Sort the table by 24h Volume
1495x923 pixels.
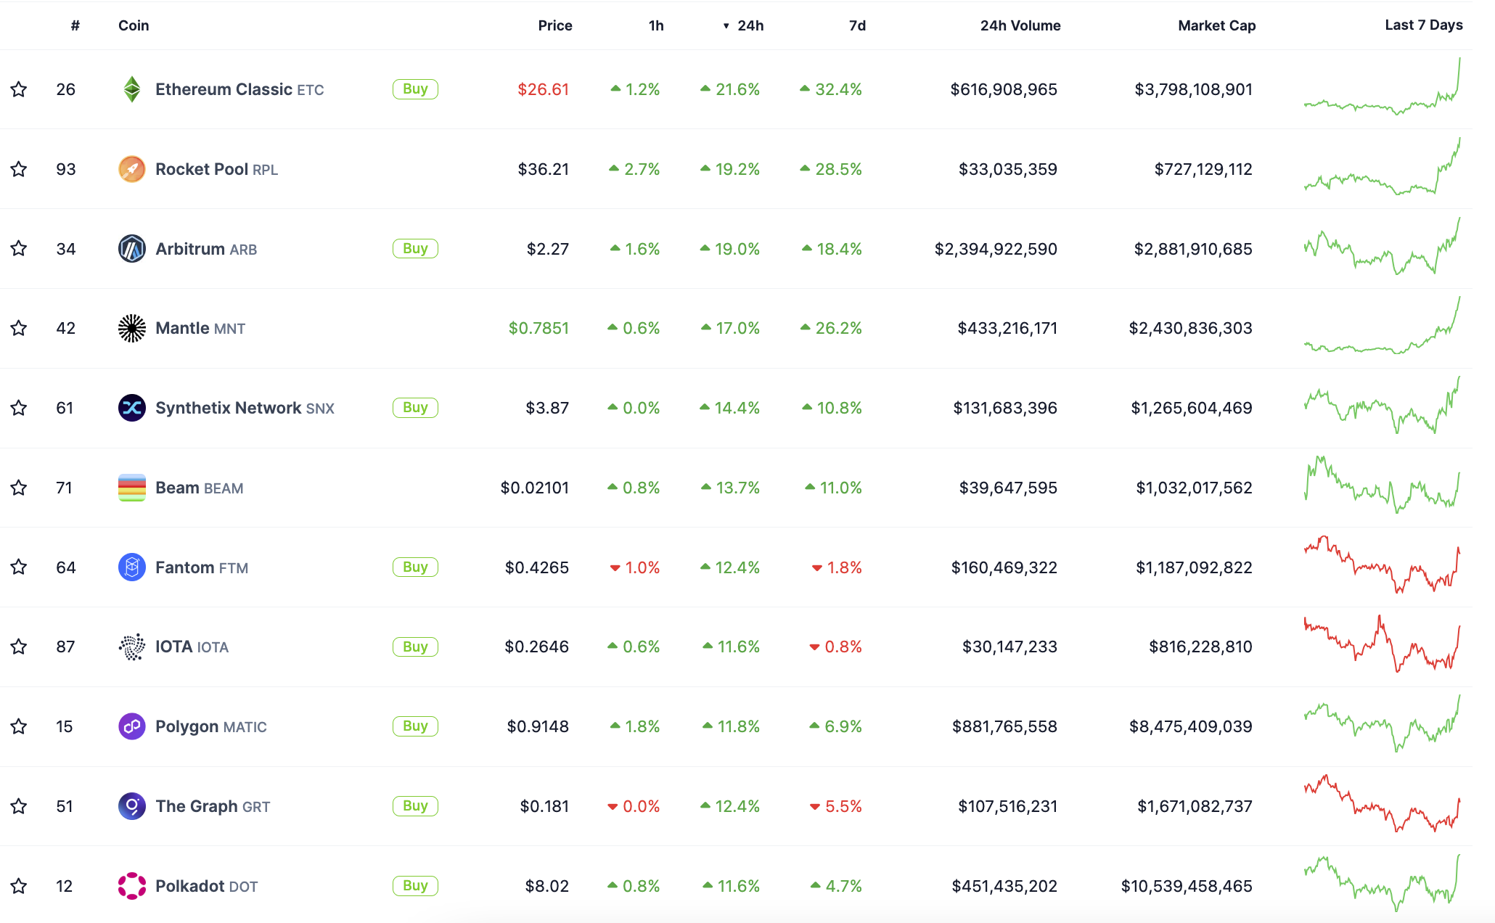[1020, 25]
